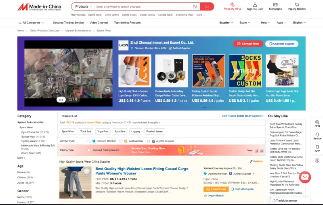Click the URON supplier logo
This screenshot has width=323, height=205.
124,45
